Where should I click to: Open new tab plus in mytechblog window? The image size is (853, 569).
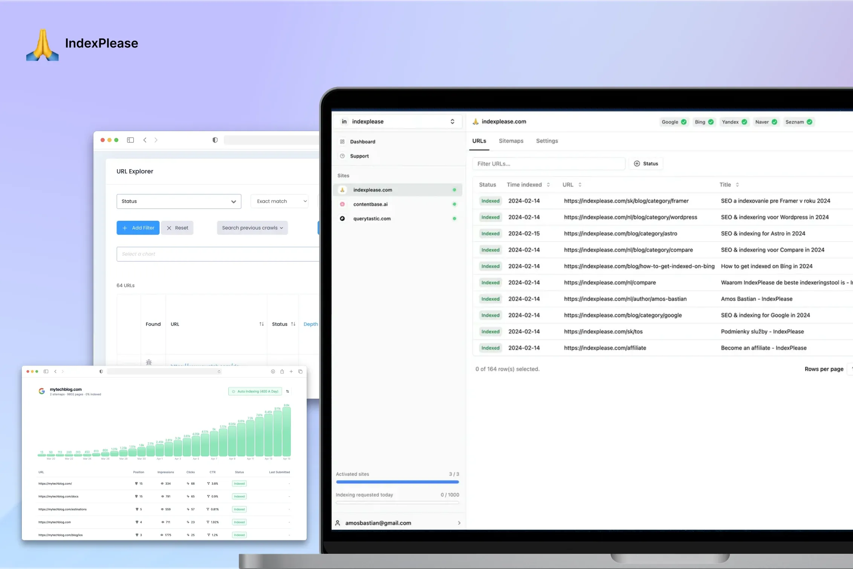click(291, 372)
